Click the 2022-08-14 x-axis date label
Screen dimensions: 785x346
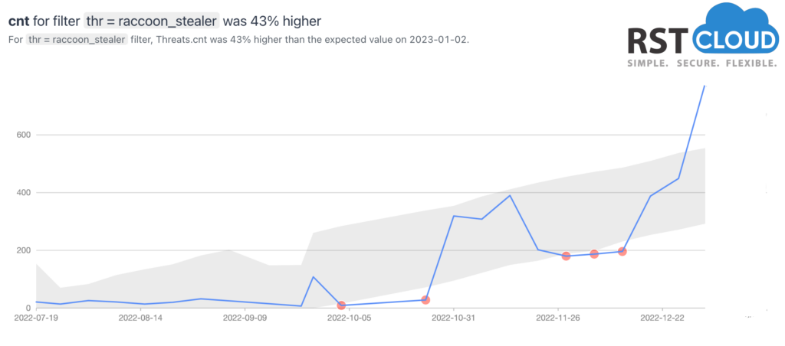(x=141, y=317)
